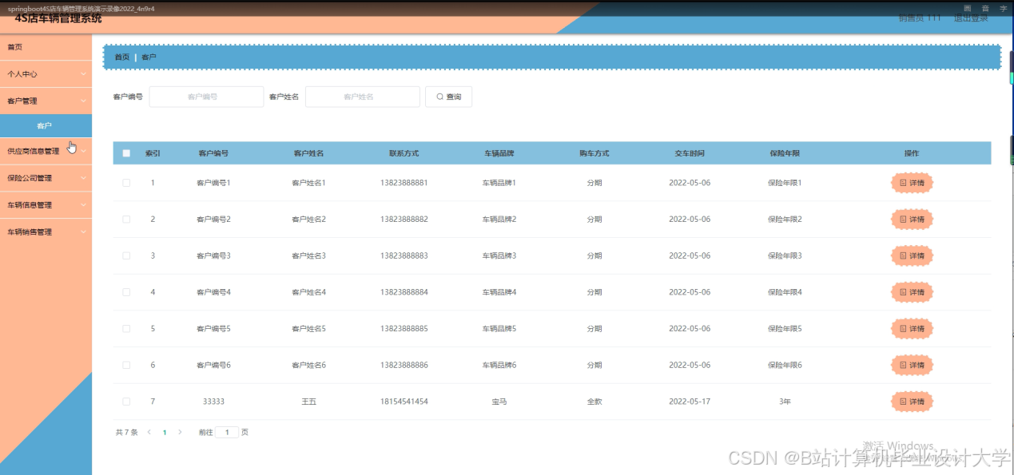Check the checkbox for row 客户编号5
Viewport: 1014px width, 475px height.
point(126,328)
